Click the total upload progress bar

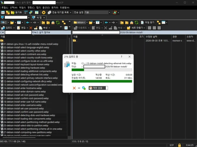coord(102,81)
